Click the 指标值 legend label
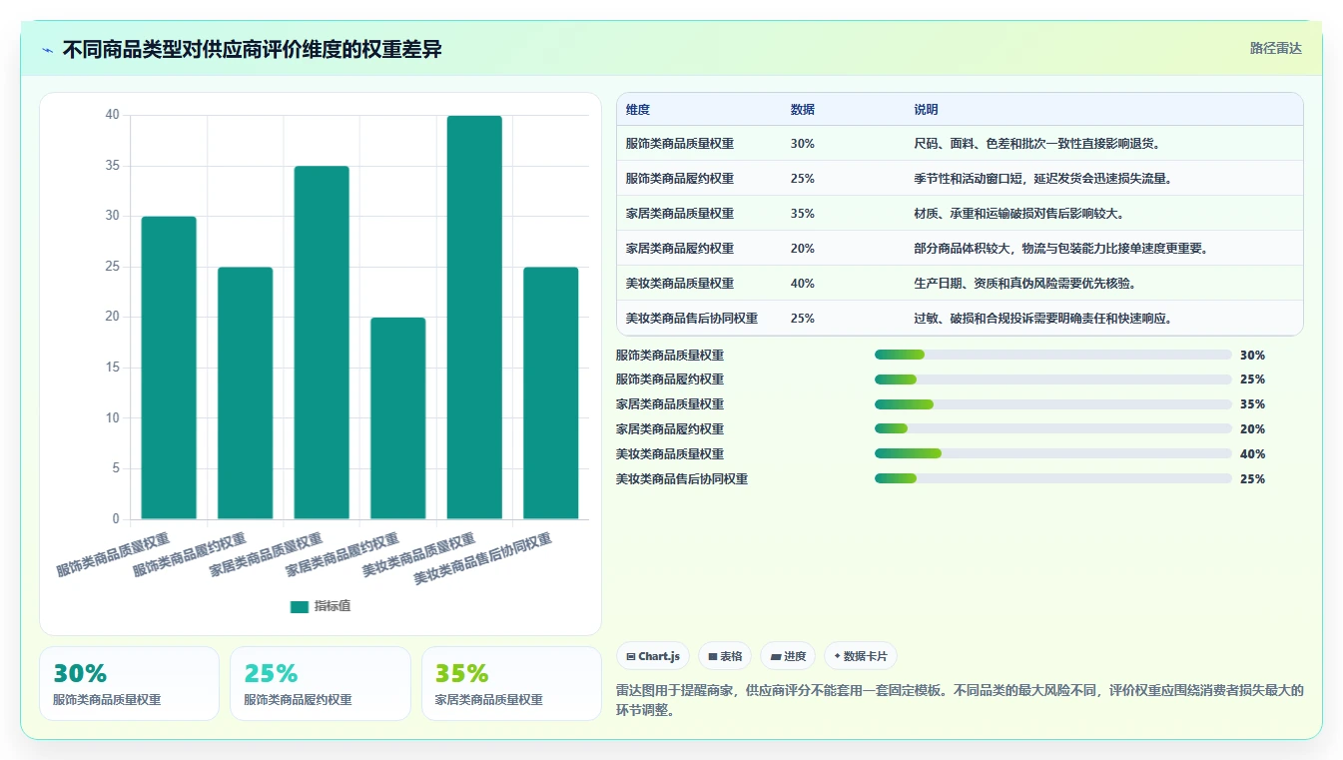This screenshot has height=760, width=1343. tap(333, 606)
